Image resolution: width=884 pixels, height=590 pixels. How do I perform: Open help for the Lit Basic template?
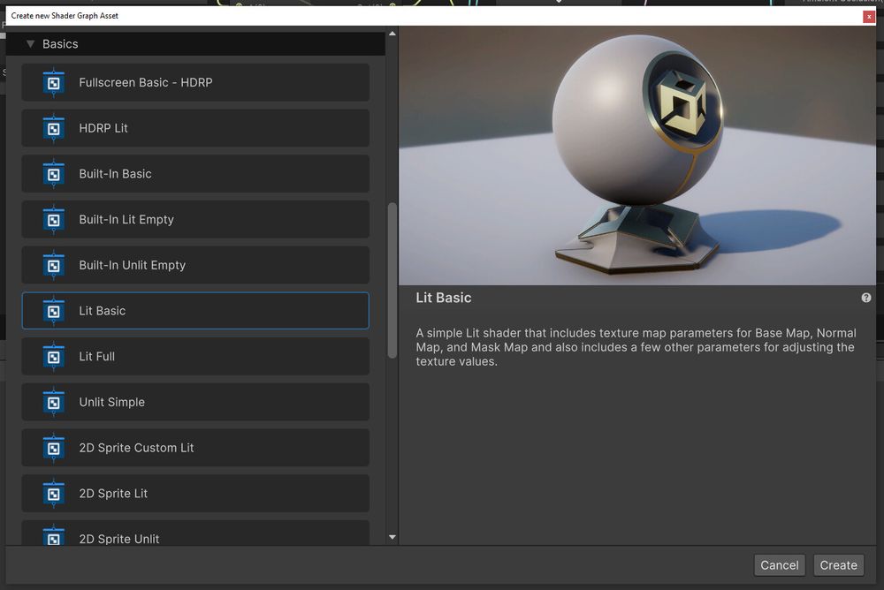(x=866, y=298)
